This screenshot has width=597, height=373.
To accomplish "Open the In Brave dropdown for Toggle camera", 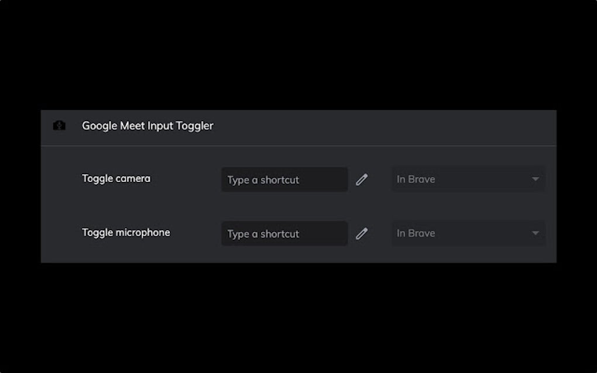I will pos(468,179).
